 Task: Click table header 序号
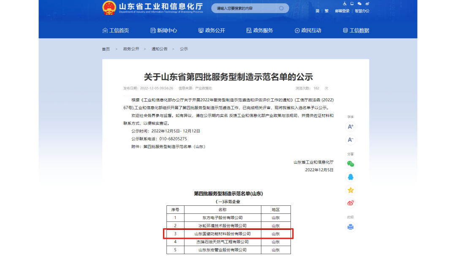tap(175, 210)
